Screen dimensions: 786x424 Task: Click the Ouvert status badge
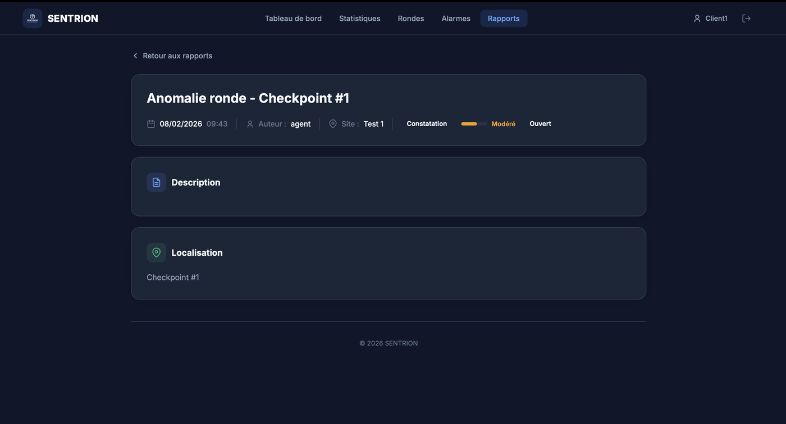(540, 124)
